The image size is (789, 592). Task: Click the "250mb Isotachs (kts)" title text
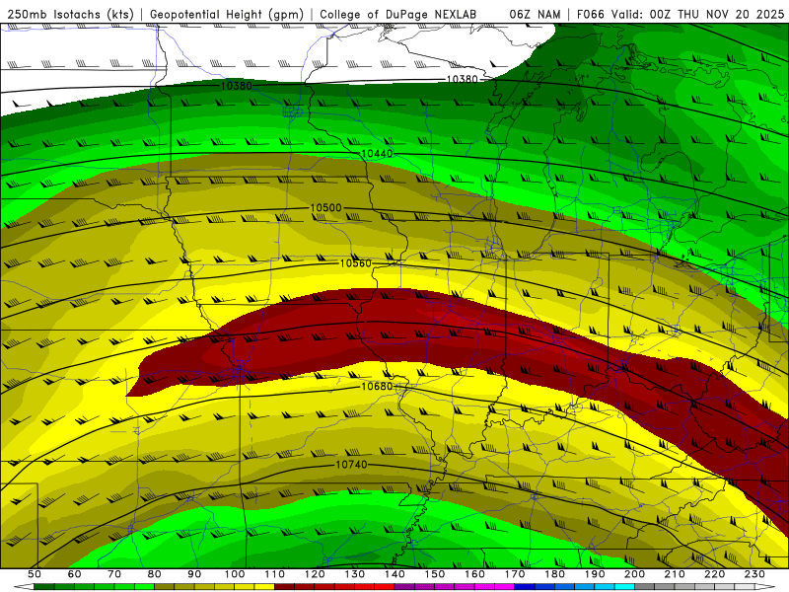click(70, 15)
